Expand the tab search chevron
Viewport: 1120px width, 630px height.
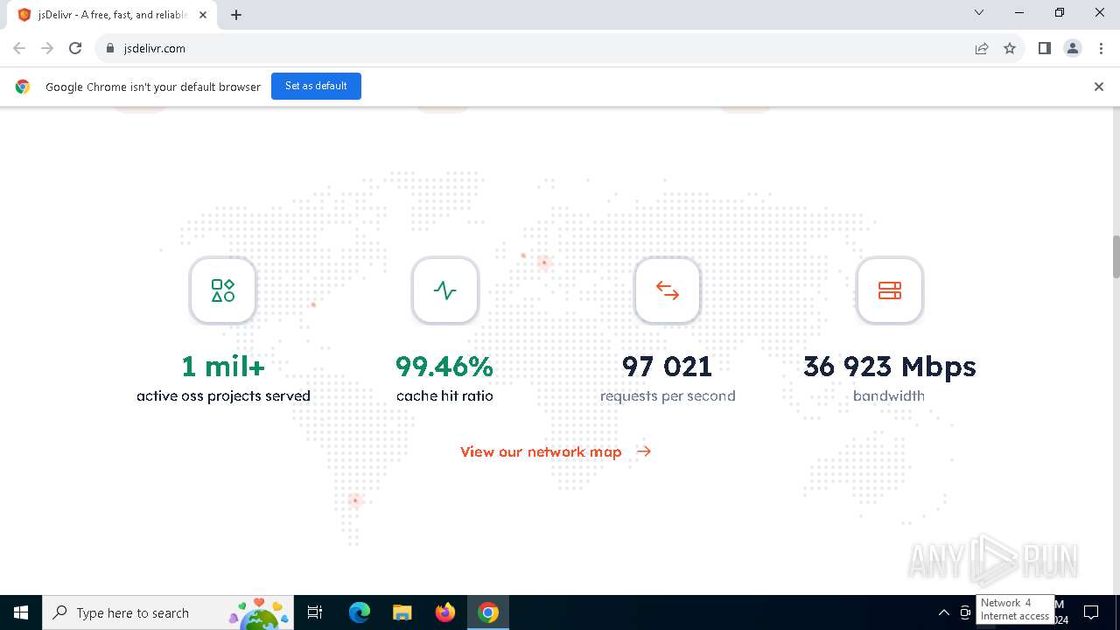click(x=979, y=13)
